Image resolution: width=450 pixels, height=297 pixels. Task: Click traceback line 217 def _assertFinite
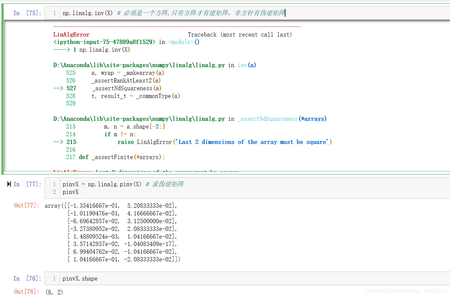[116, 157]
